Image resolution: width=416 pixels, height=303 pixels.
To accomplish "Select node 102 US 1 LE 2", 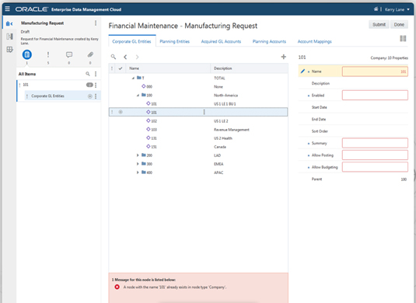I will click(x=198, y=121).
